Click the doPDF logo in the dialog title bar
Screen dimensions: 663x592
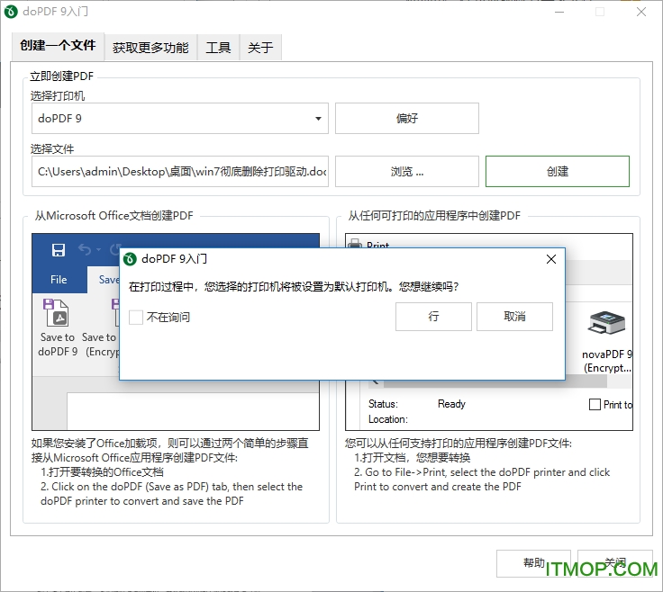click(130, 259)
